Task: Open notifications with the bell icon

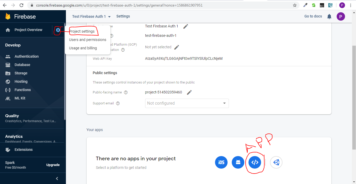Action: coord(329,16)
